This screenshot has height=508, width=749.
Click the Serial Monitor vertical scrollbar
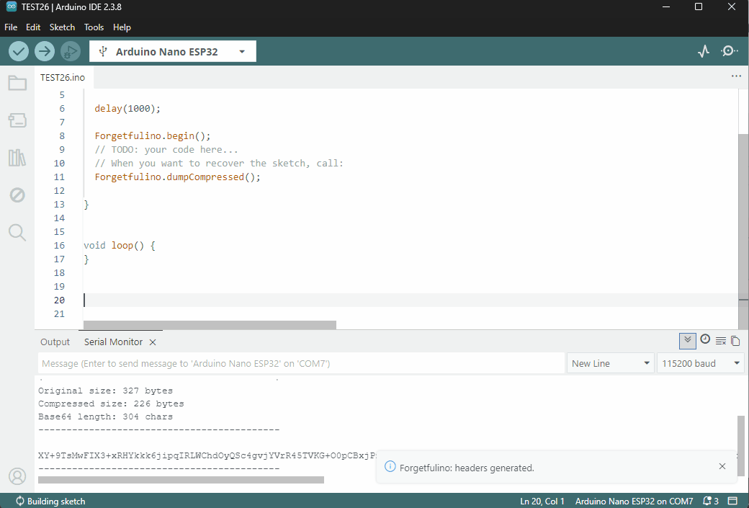[741, 445]
